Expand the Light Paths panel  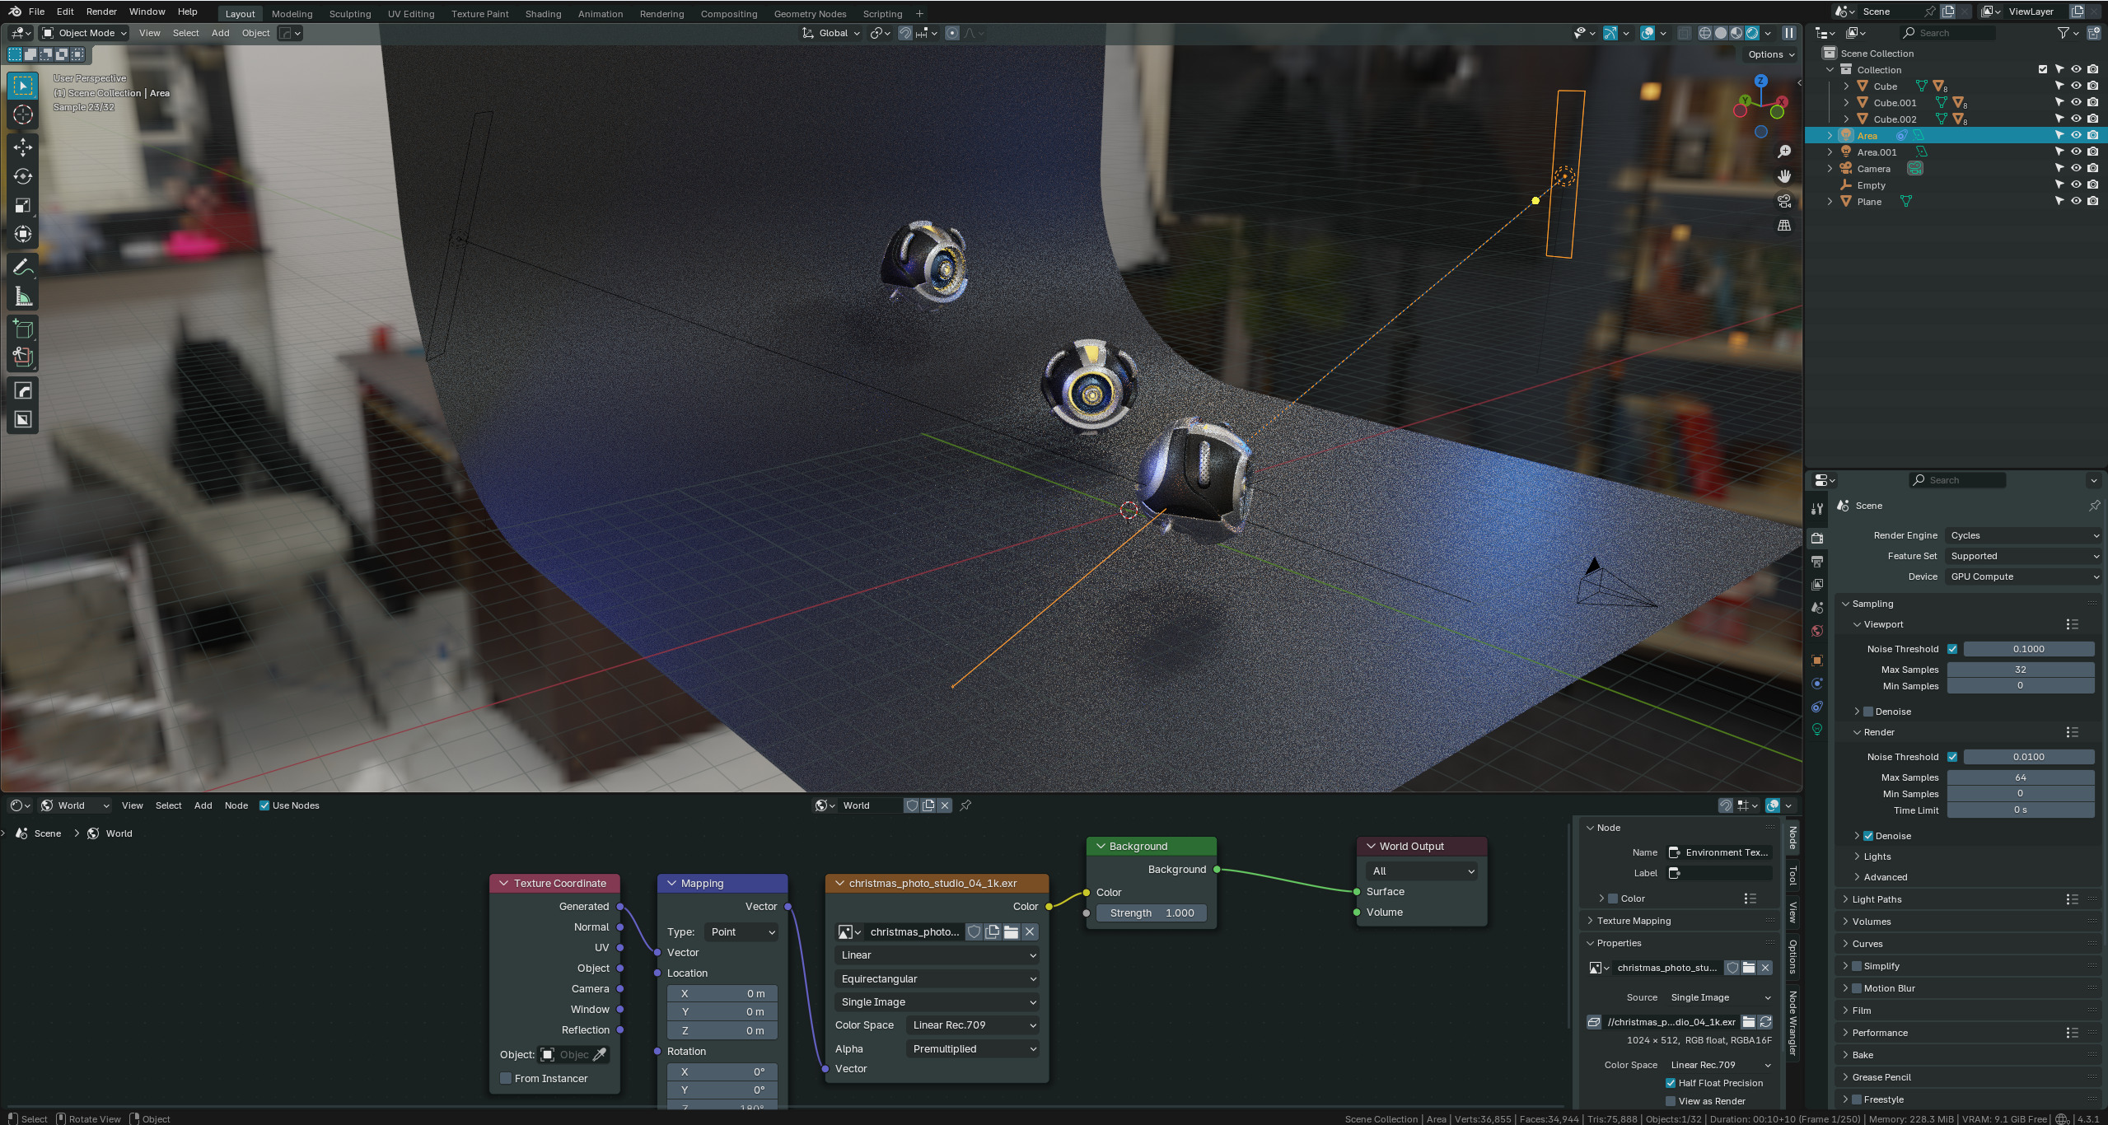1877,899
